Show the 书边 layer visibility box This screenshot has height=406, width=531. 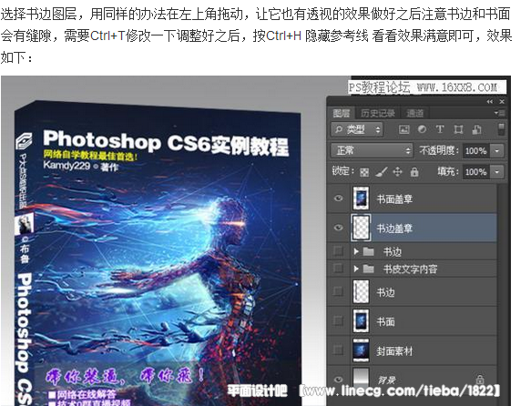pyautogui.click(x=338, y=291)
